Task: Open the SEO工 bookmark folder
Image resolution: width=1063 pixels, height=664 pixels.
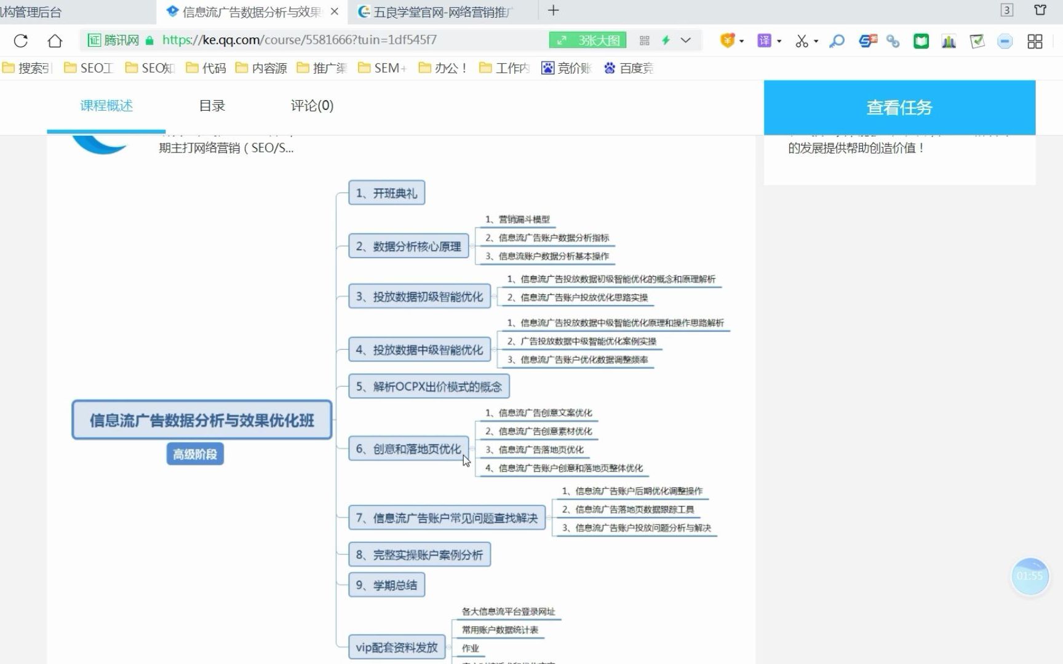Action: click(x=89, y=68)
